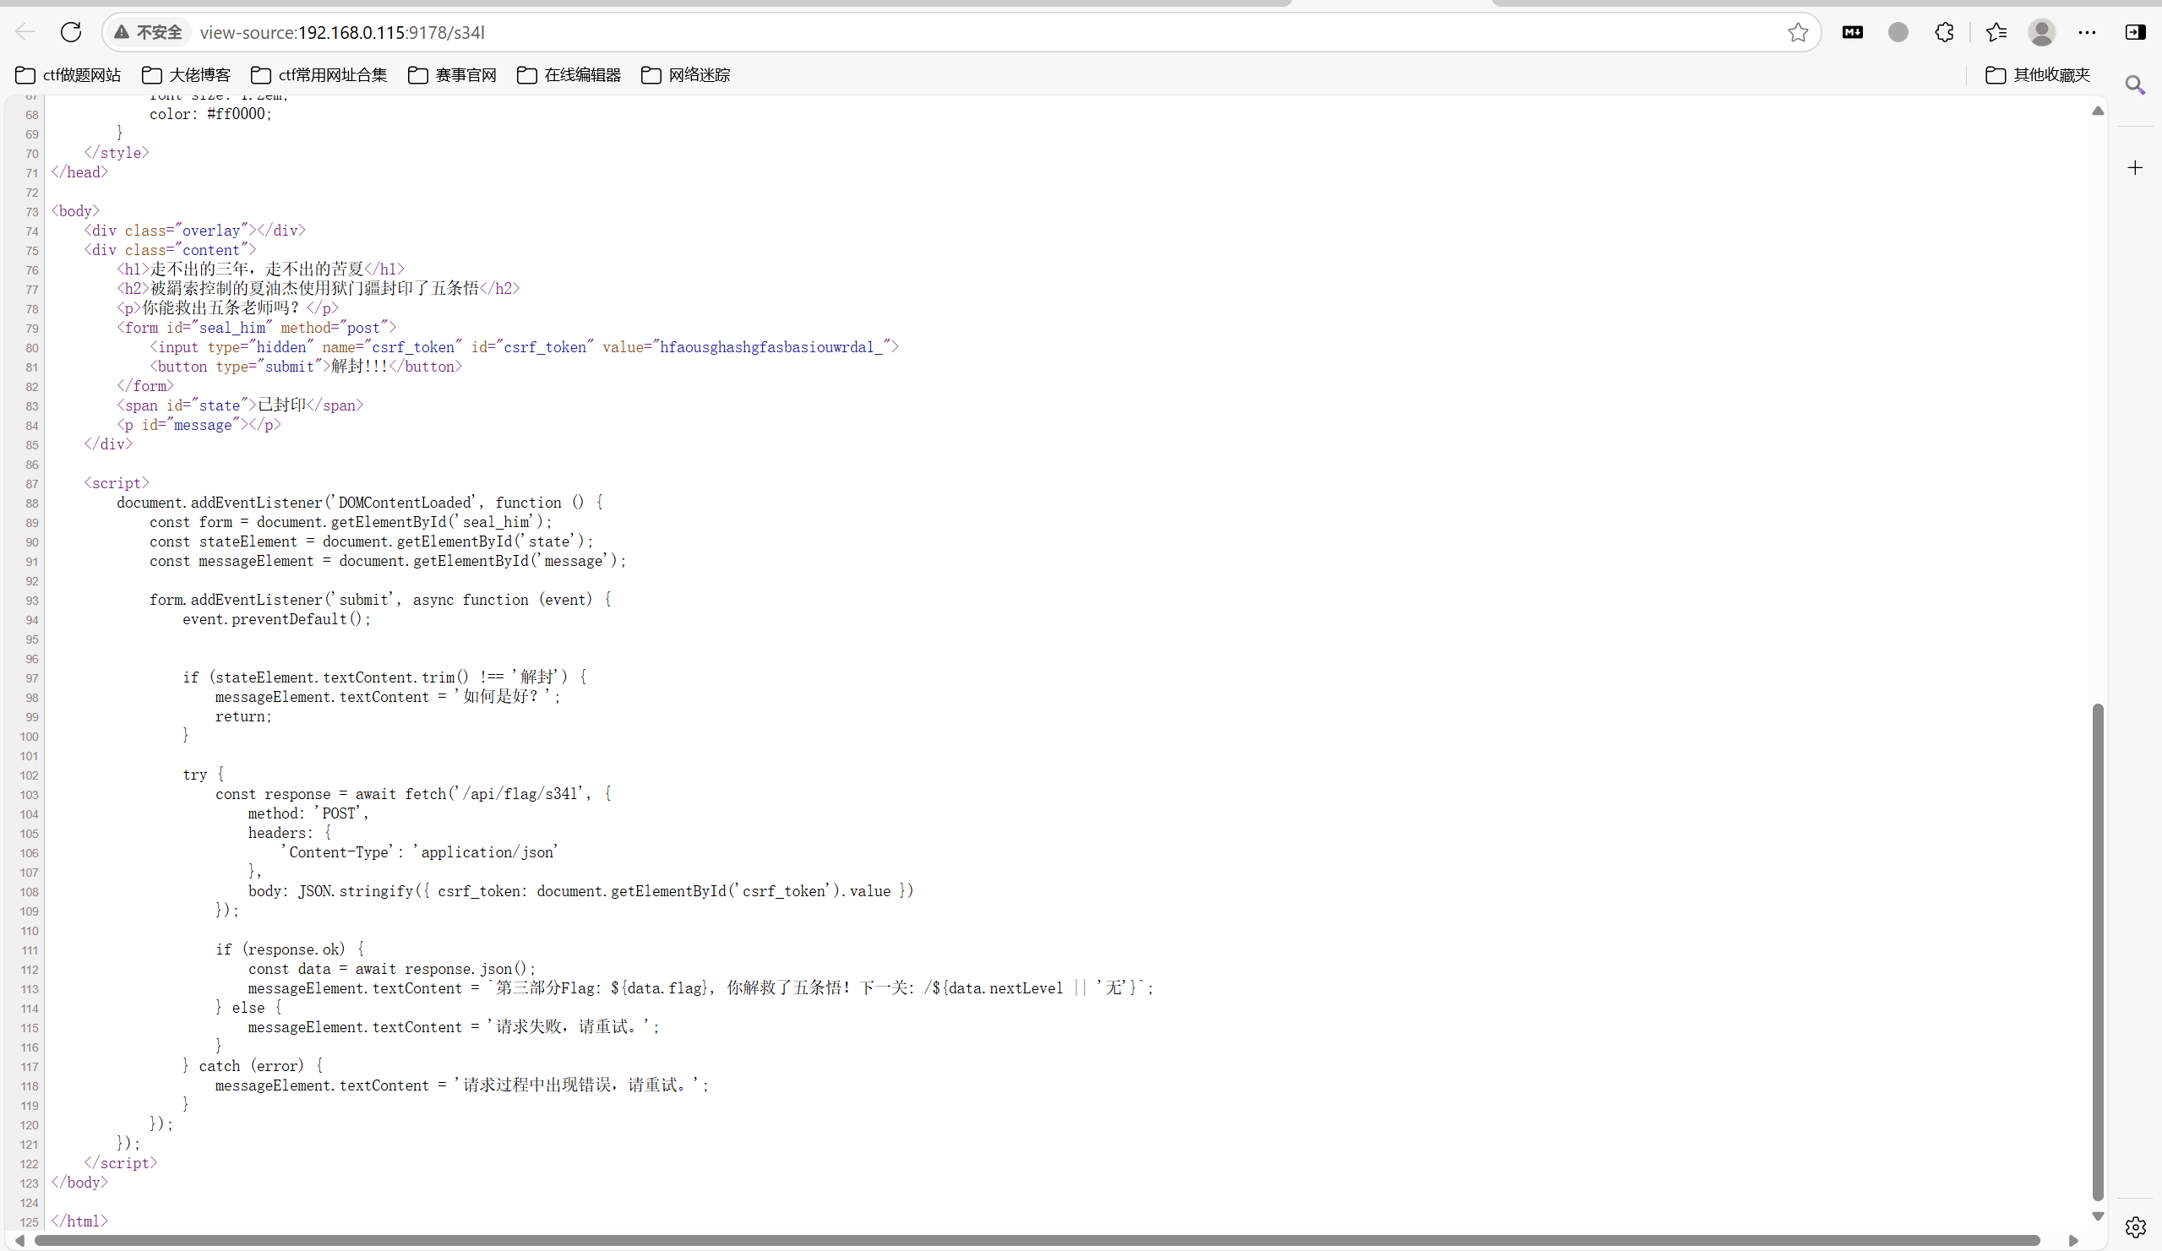Click the overlay class attribute value
The width and height of the screenshot is (2162, 1251).
211,231
